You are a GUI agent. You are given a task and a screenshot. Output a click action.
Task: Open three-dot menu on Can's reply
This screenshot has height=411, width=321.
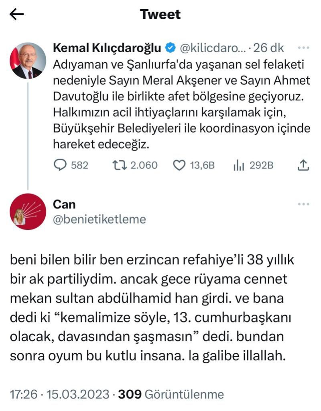coord(303,204)
